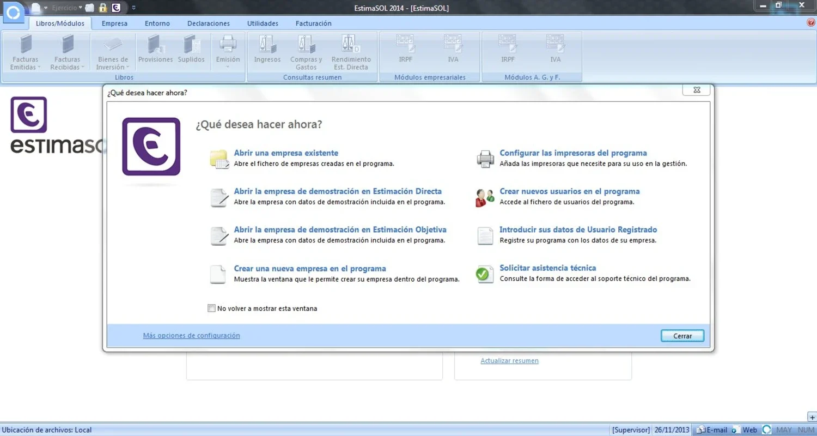Click the users icon beside Crear nuevos usuarios
The height and width of the screenshot is (436, 817).
click(485, 197)
